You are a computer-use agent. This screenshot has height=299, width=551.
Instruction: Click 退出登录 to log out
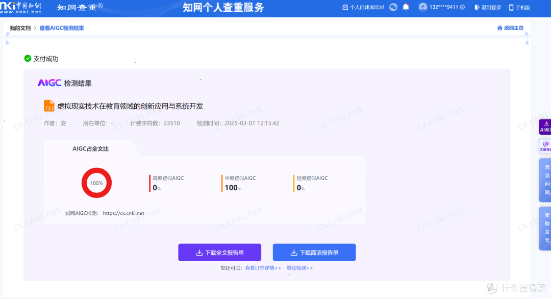pos(488,7)
